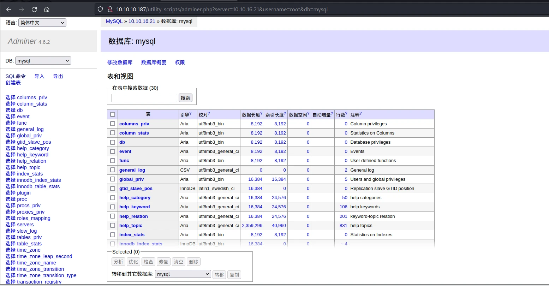Open the 权限 privileges page
Viewport: 549px width, 286px height.
(180, 62)
